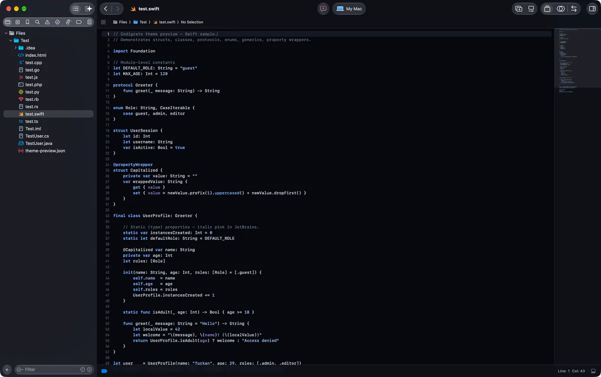Open the Debug navigator spray-can tab
The width and height of the screenshot is (601, 377).
(68, 22)
